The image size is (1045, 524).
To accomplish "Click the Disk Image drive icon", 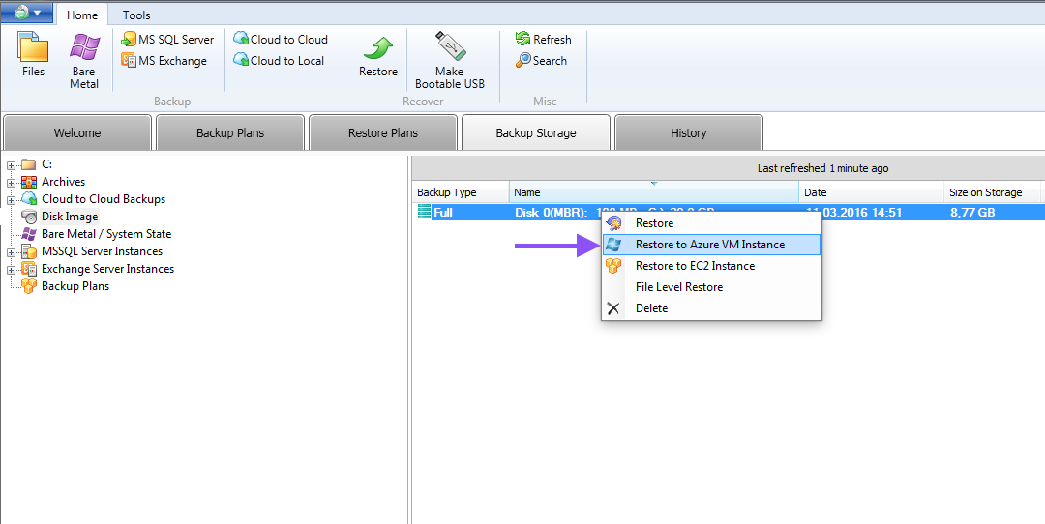I will point(29,217).
